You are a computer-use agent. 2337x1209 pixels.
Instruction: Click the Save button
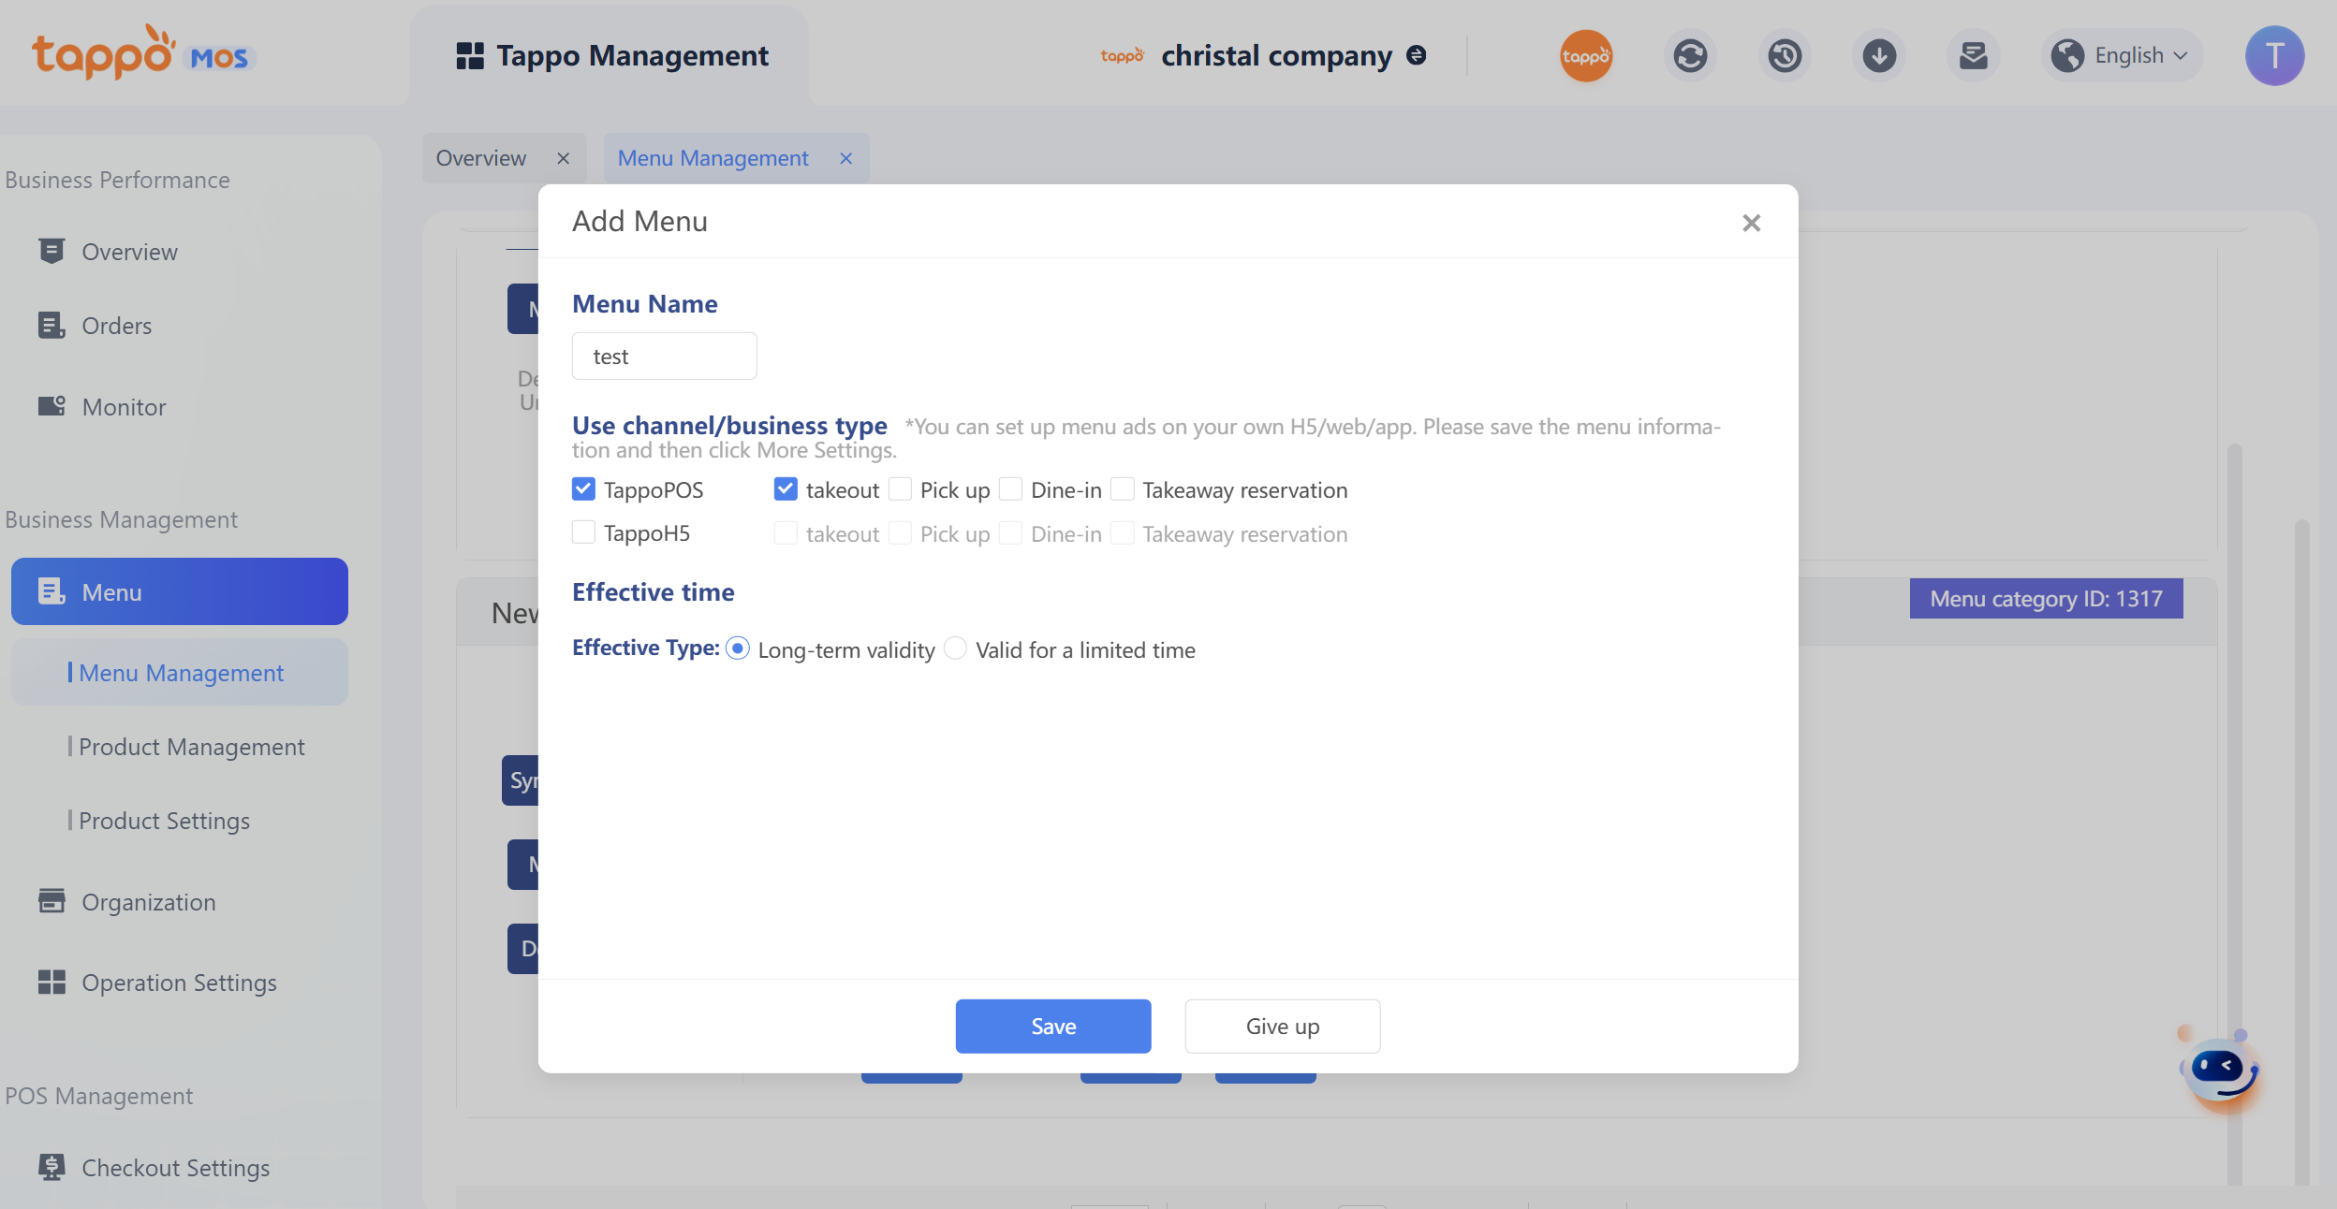point(1052,1027)
